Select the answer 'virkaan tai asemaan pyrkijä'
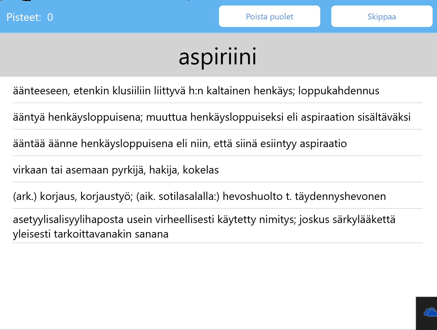This screenshot has width=437, height=330. point(116,170)
